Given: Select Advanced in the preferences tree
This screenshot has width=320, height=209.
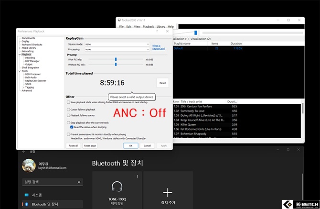Looking at the screenshot, I should pos(27,90).
